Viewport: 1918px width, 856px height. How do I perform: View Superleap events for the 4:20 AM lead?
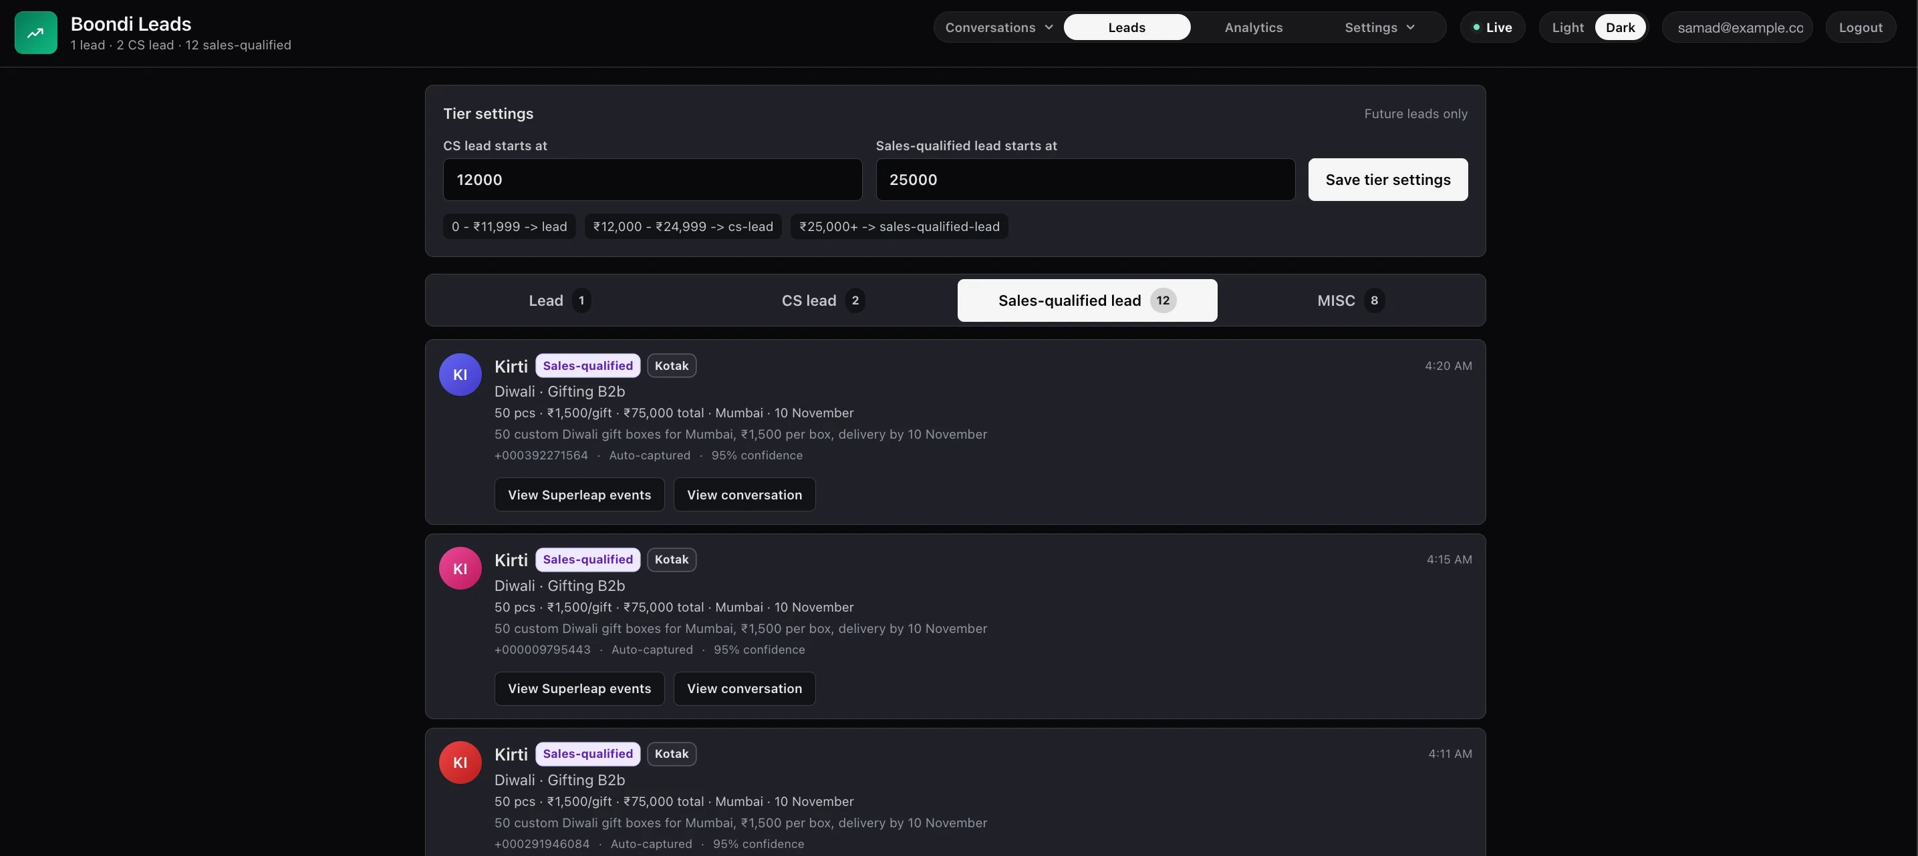click(579, 495)
